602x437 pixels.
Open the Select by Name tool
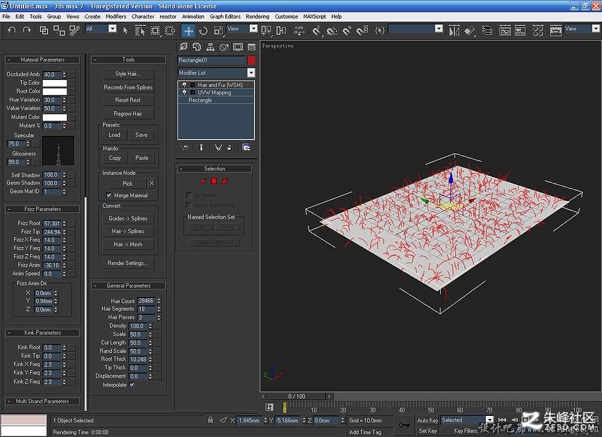click(x=140, y=31)
